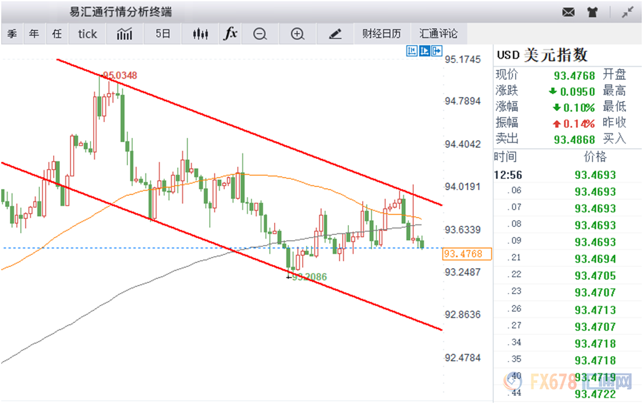The width and height of the screenshot is (643, 404).
Task: Open the 汇通评论 commentary section
Action: (x=438, y=34)
